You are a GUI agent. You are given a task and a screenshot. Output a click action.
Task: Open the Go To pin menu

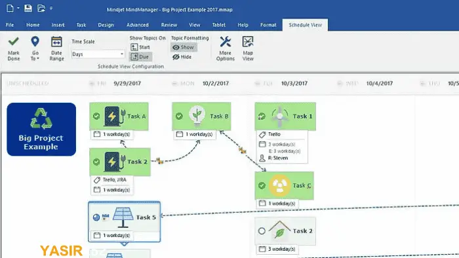(x=35, y=48)
